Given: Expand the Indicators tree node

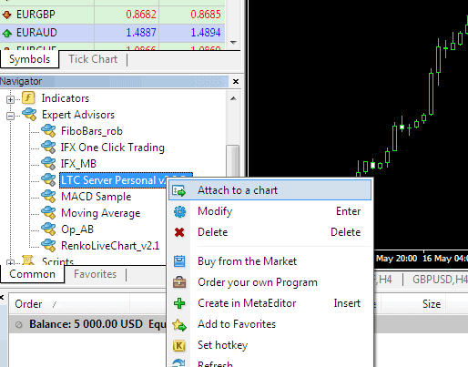Looking at the screenshot, I should 10,99.
